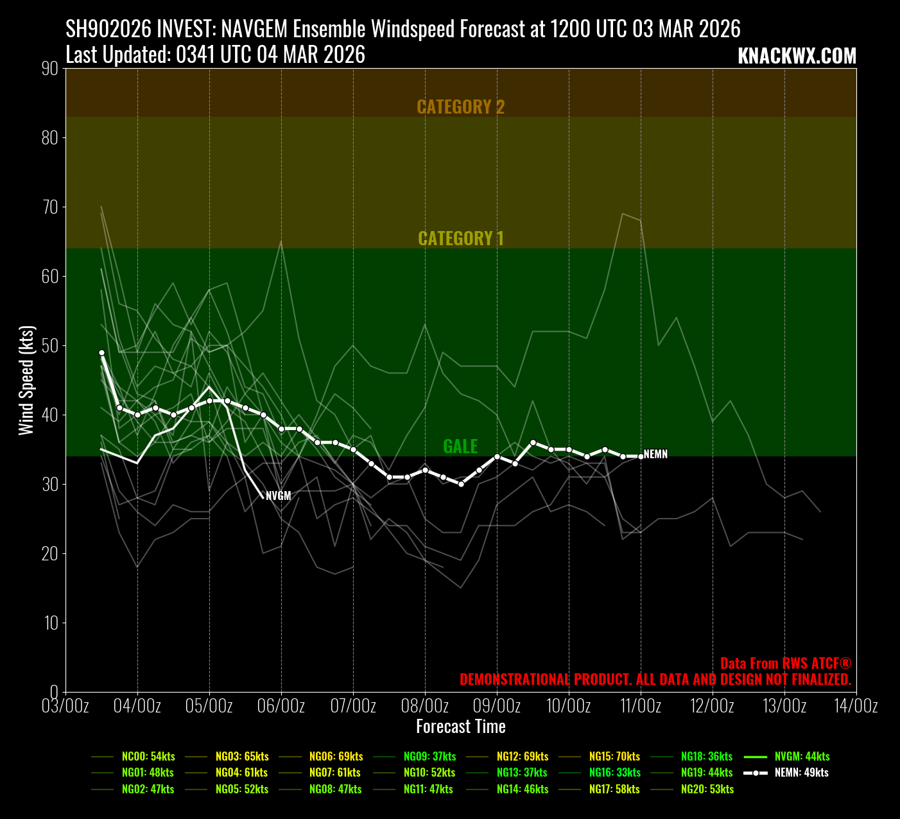Click the CATEGORY 1 band label
Viewport: 900px width, 819px height.
[460, 238]
